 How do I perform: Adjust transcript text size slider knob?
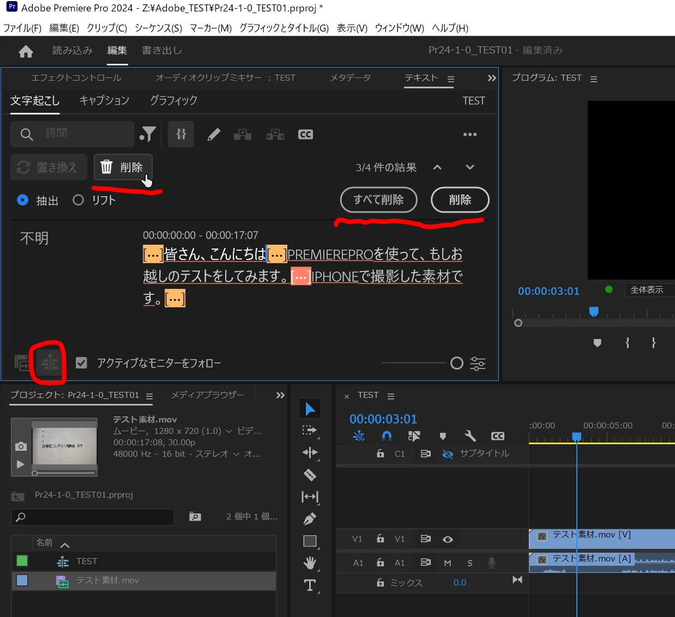click(457, 363)
